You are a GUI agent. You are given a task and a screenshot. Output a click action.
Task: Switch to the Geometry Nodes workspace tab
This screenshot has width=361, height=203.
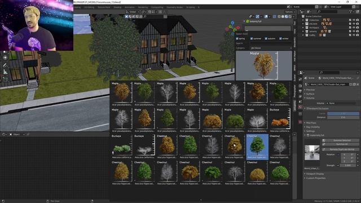pyautogui.click(x=175, y=7)
